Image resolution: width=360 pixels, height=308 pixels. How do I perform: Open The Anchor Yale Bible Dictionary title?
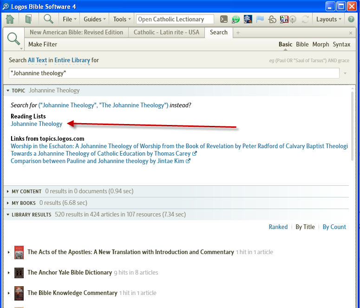[x=70, y=272]
